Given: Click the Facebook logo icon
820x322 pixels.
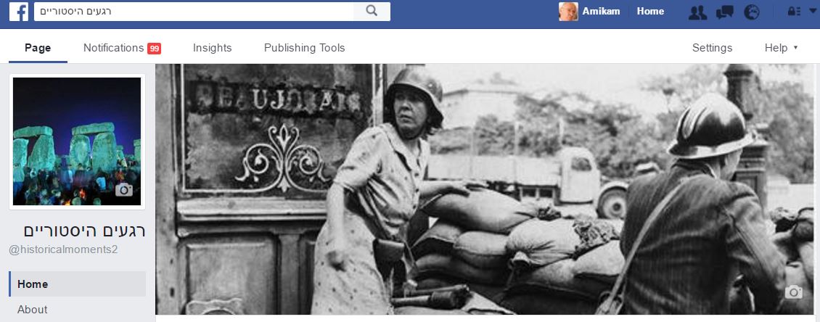Looking at the screenshot, I should coord(19,12).
